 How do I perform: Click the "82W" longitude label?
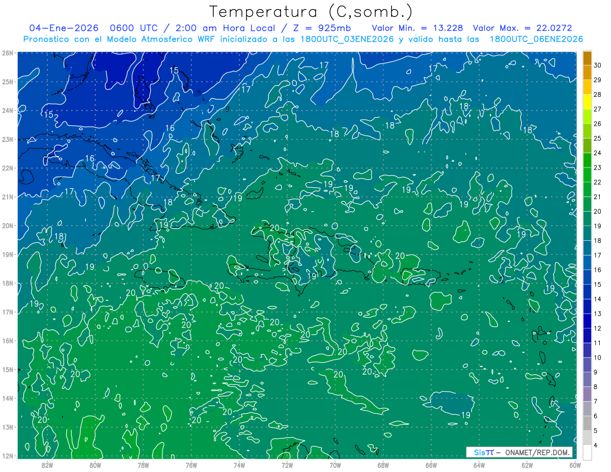tap(47, 465)
